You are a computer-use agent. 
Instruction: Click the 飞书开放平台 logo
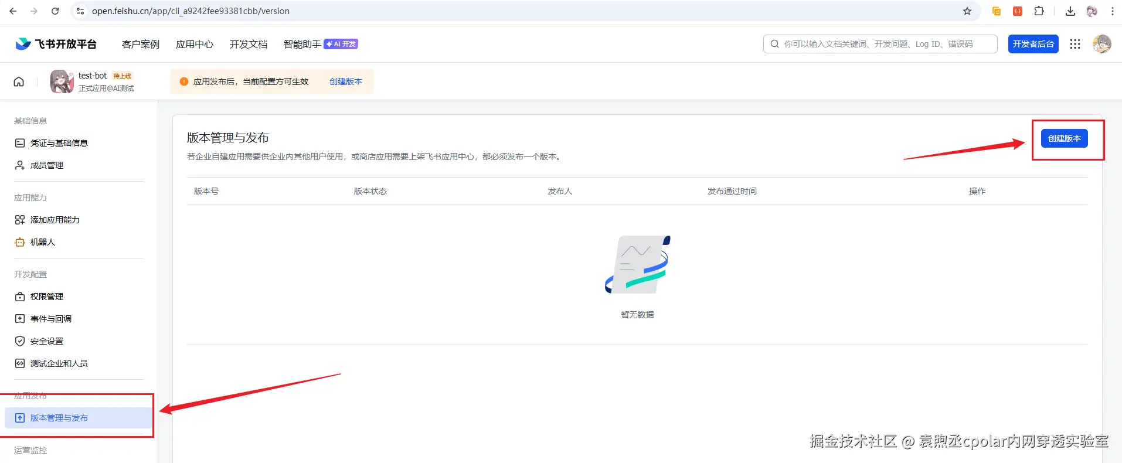pyautogui.click(x=56, y=44)
